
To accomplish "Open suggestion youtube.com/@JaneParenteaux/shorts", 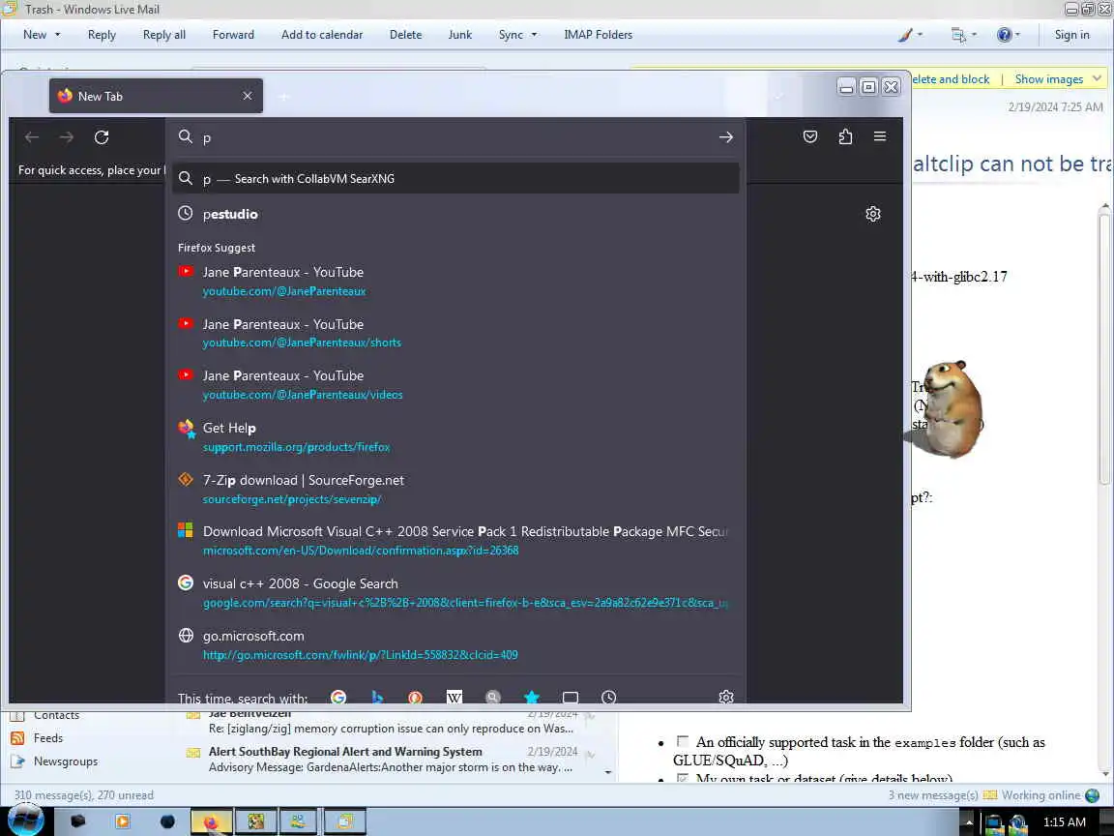I will pos(455,333).
